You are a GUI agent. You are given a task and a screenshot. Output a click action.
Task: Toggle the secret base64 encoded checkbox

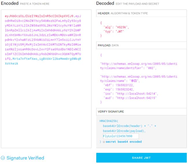coord(104,142)
